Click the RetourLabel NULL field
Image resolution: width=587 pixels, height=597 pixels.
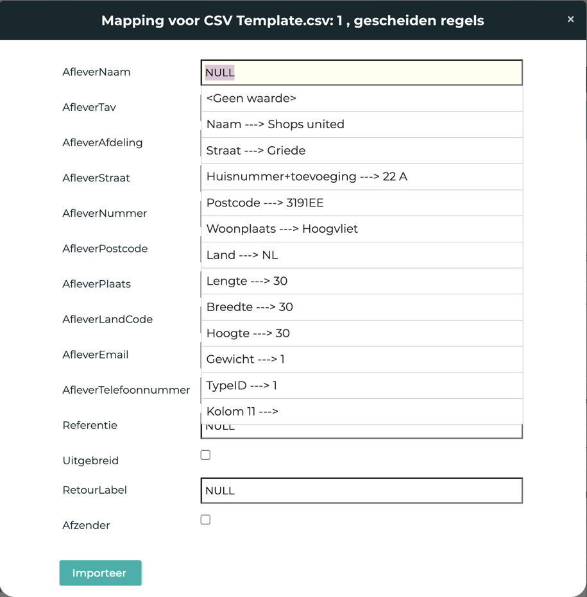tap(362, 491)
